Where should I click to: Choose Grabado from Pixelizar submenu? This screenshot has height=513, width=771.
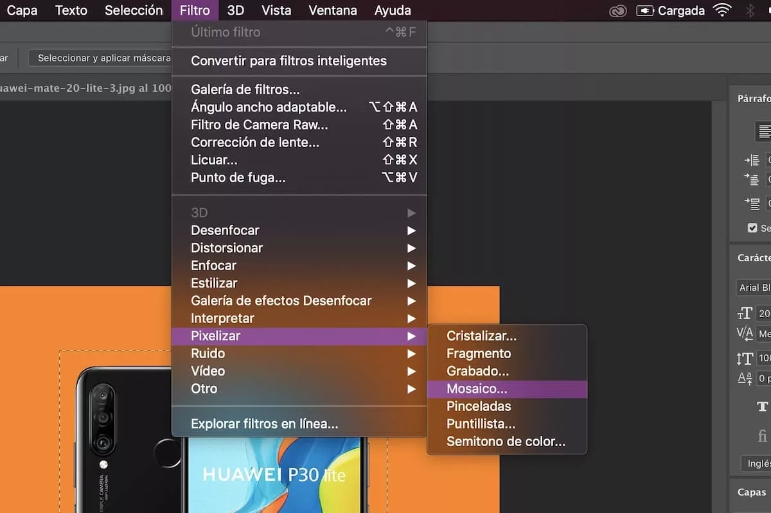coord(507,371)
